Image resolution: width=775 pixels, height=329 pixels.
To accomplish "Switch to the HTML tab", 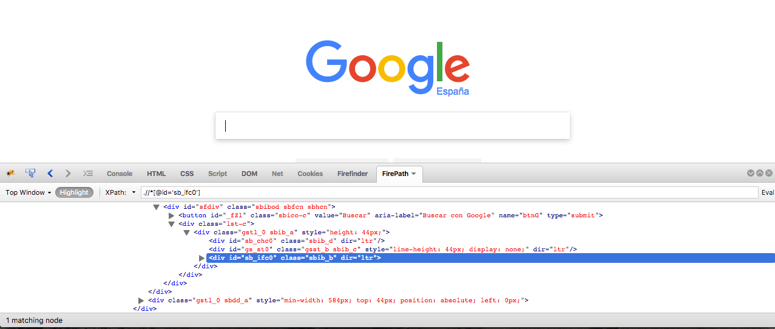I will (156, 174).
